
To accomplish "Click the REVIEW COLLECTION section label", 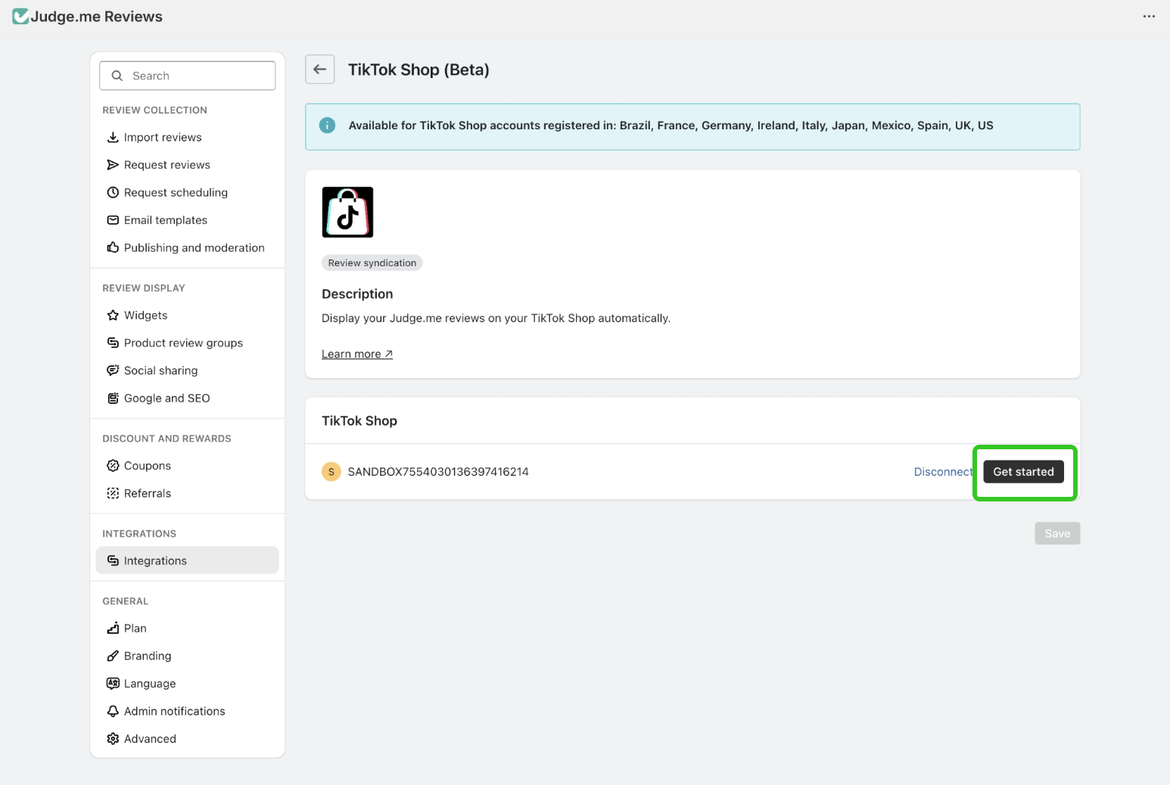I will tap(154, 110).
